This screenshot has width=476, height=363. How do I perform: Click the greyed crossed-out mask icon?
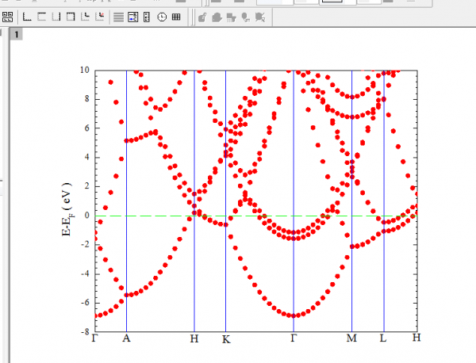260,17
